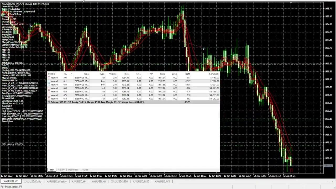Select the sell order 676 icon
This screenshot has width=336, height=189.
pyautogui.click(x=49, y=99)
